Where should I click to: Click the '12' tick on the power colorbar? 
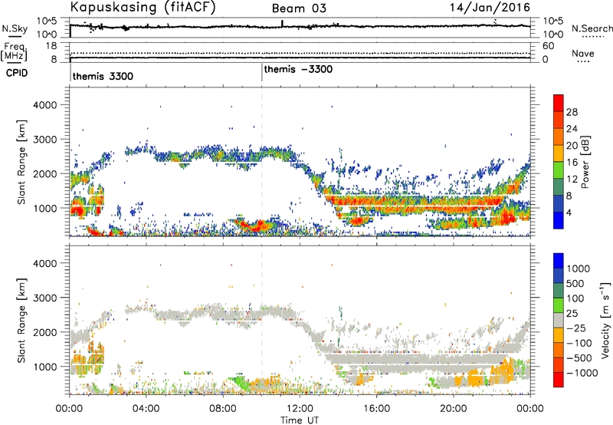pyautogui.click(x=572, y=179)
